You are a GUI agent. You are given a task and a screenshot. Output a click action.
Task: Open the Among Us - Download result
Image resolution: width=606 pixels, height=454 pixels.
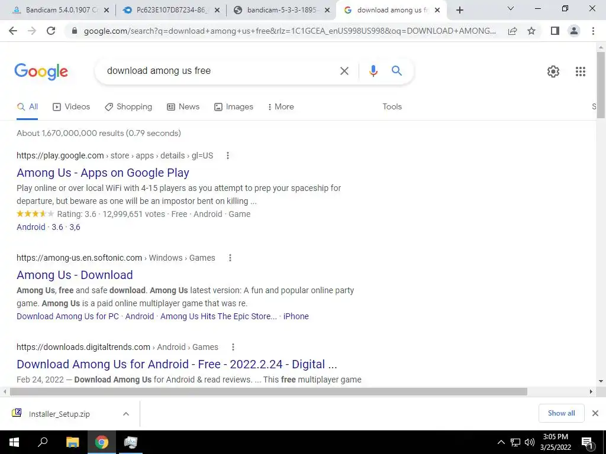coord(75,275)
